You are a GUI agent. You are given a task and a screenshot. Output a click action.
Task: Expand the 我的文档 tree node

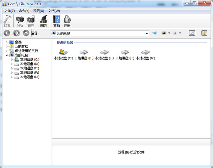(x=7, y=47)
